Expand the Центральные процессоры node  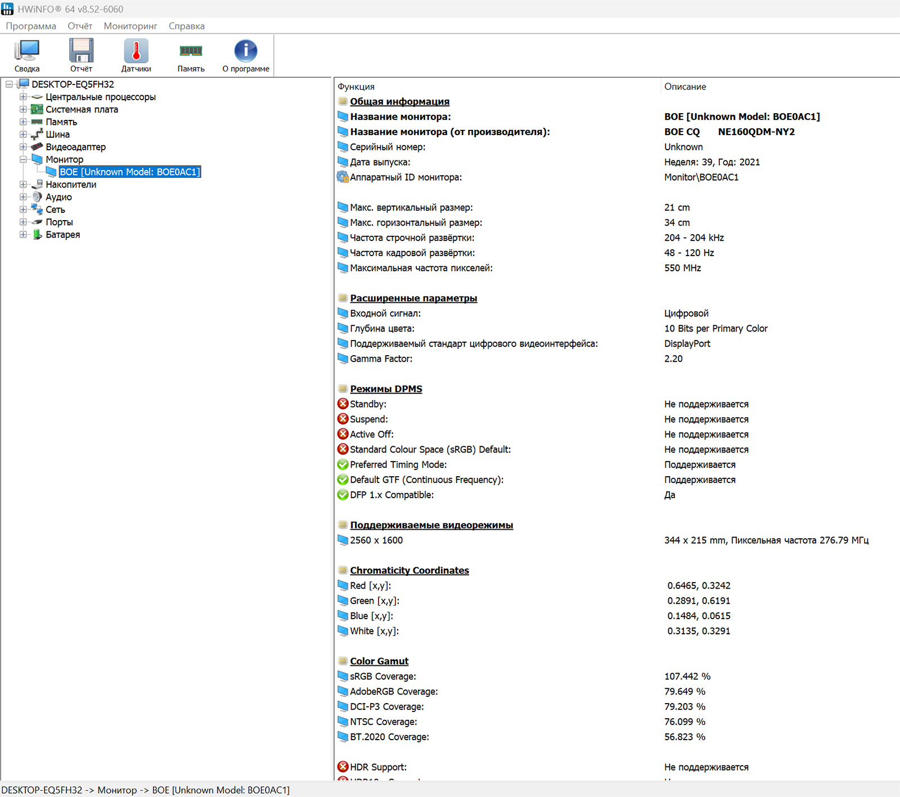pos(23,97)
